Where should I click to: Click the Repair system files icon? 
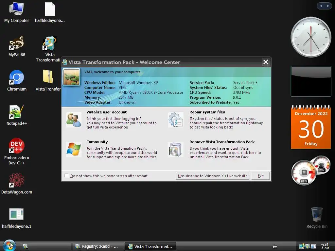[176, 120]
